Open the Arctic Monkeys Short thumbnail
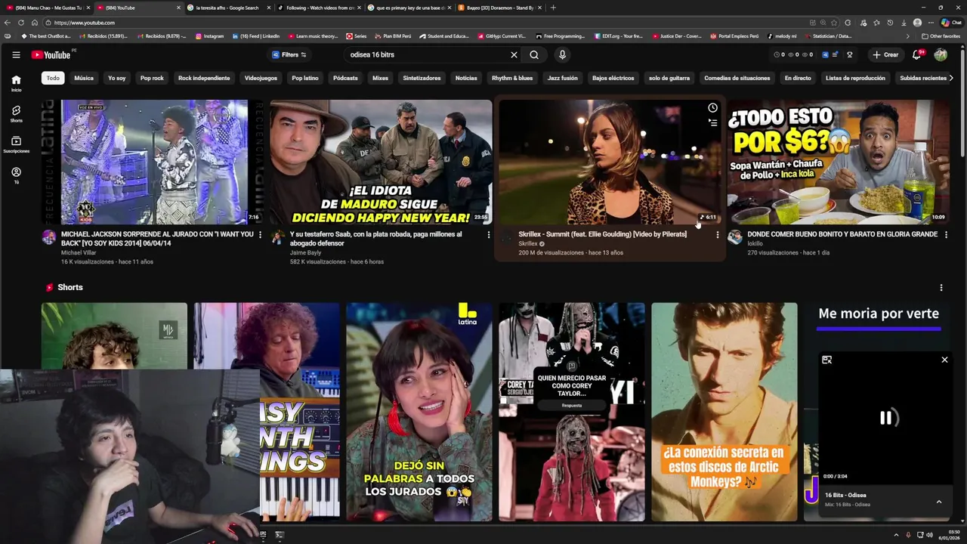 click(724, 412)
